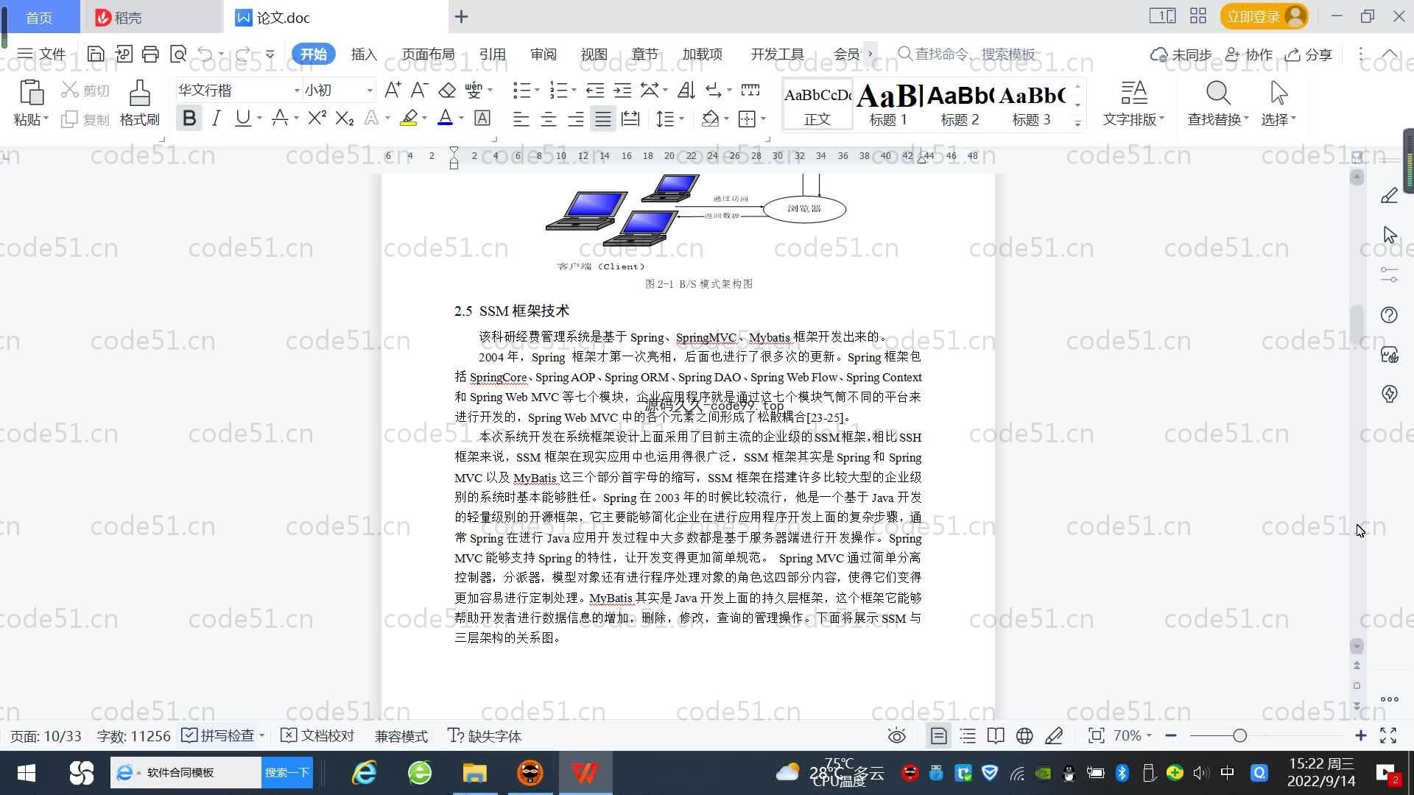Click the font color A swatch
The width and height of the screenshot is (1414, 795).
point(445,119)
